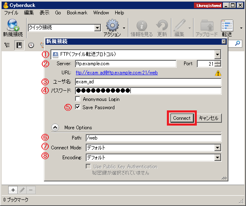
Task: Click the dialog resize grip corner
Action: [x=224, y=178]
